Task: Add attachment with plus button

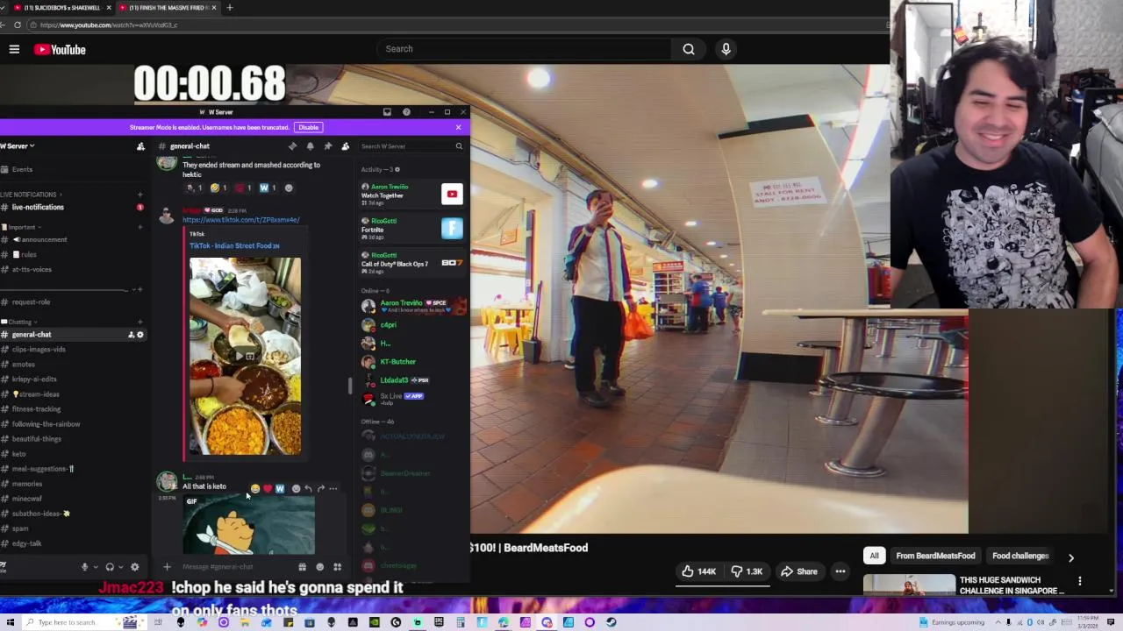Action: [x=167, y=567]
